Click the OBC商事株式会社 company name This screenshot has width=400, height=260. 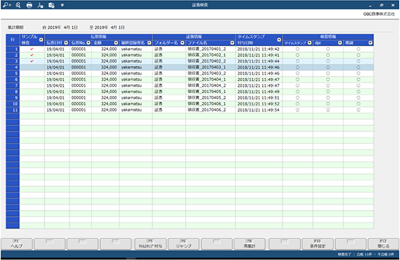(379, 14)
